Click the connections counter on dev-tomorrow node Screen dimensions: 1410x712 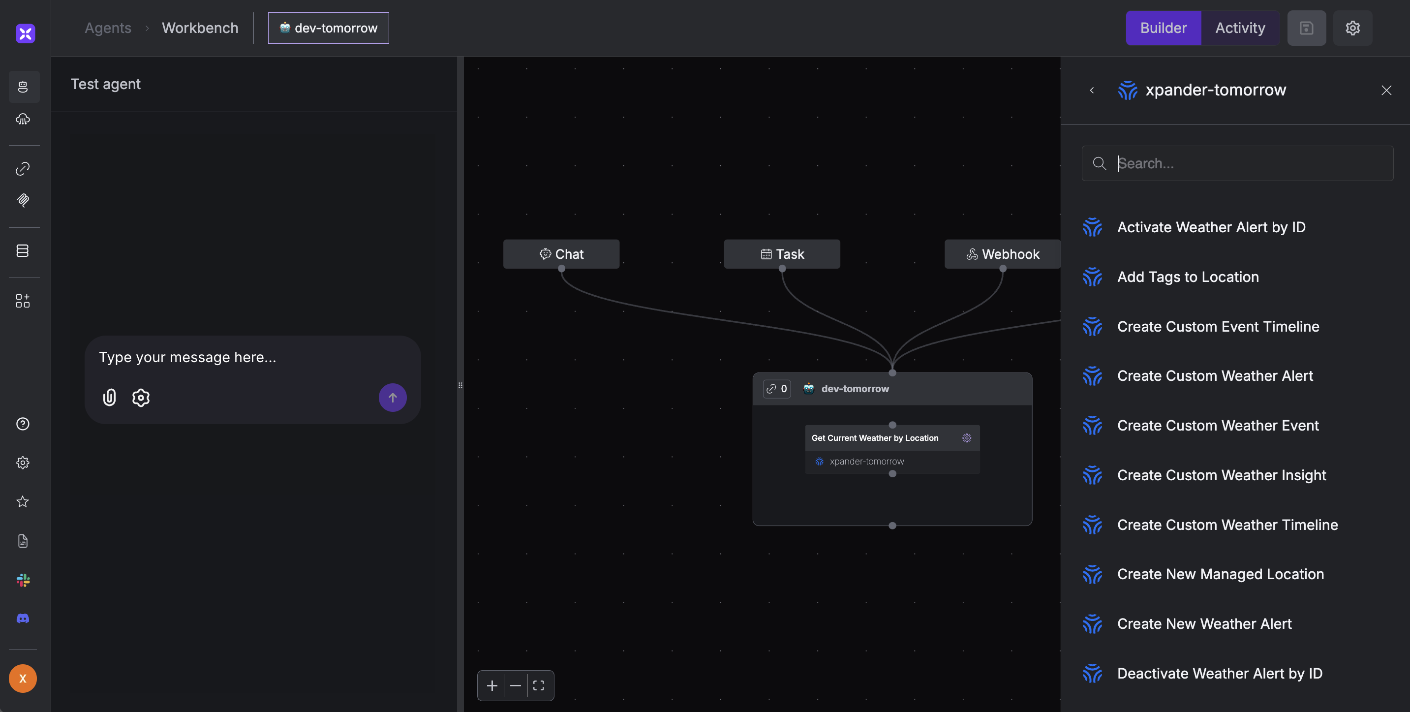click(777, 389)
